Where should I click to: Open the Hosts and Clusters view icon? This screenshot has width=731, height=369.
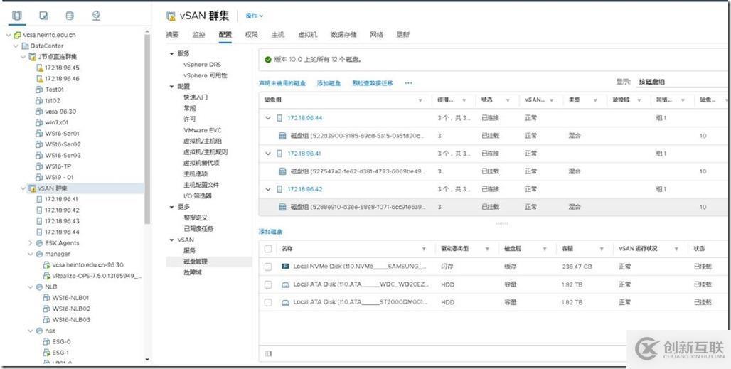point(17,16)
